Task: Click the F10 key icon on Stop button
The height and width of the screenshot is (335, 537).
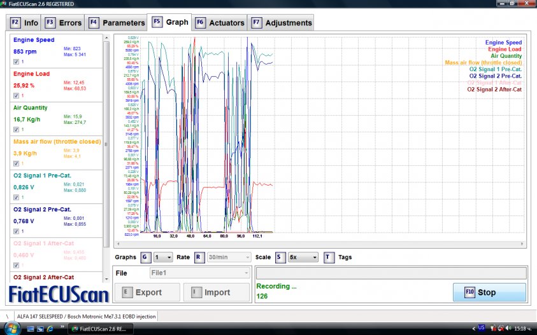Action: (x=469, y=292)
